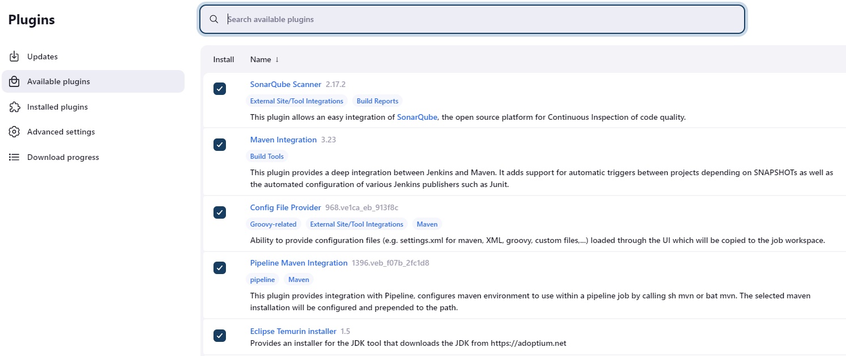Open the Eclipse Temurin installer plugin link
This screenshot has width=846, height=356.
click(x=293, y=331)
